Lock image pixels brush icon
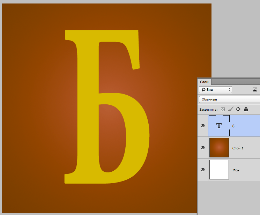This screenshot has height=215, width=260. 230,109
